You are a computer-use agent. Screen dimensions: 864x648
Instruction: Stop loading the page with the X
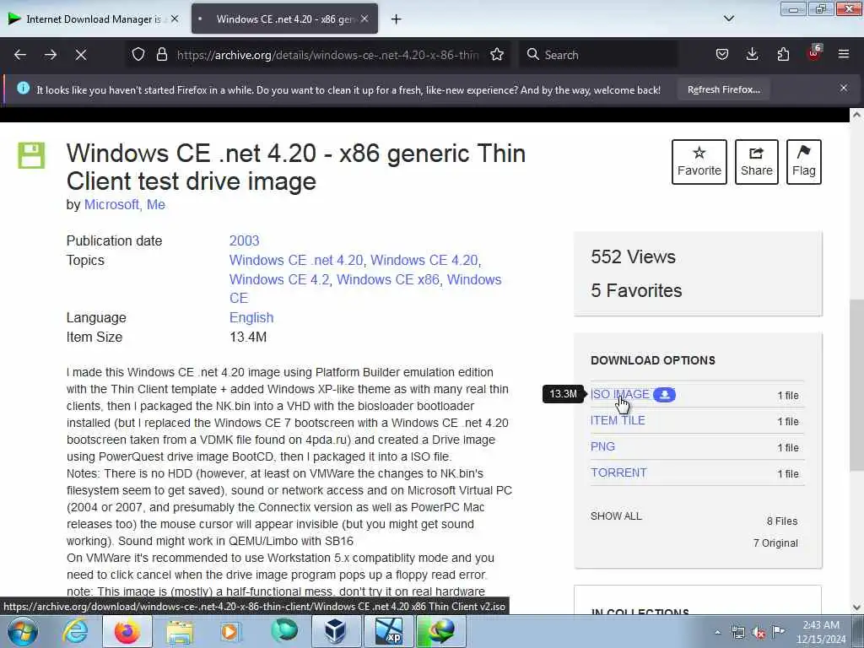click(x=81, y=55)
